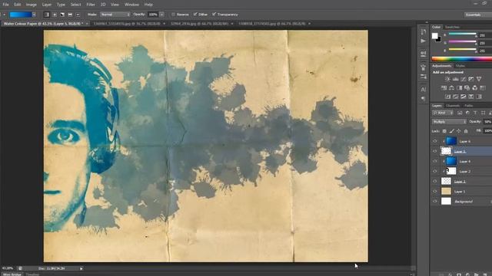This screenshot has height=276, width=492.
Task: Add a Threshold adjustment
Action: click(x=463, y=97)
